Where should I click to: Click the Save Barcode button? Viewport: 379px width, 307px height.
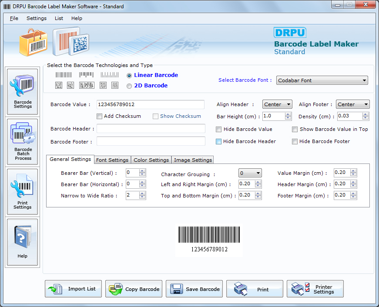point(194,288)
